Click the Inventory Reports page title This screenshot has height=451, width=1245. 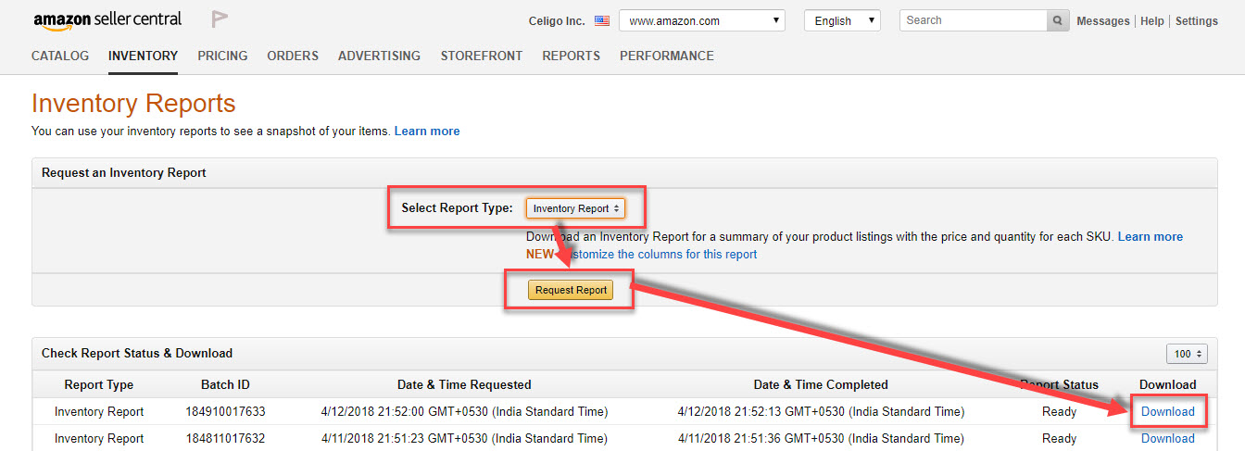coord(133,103)
